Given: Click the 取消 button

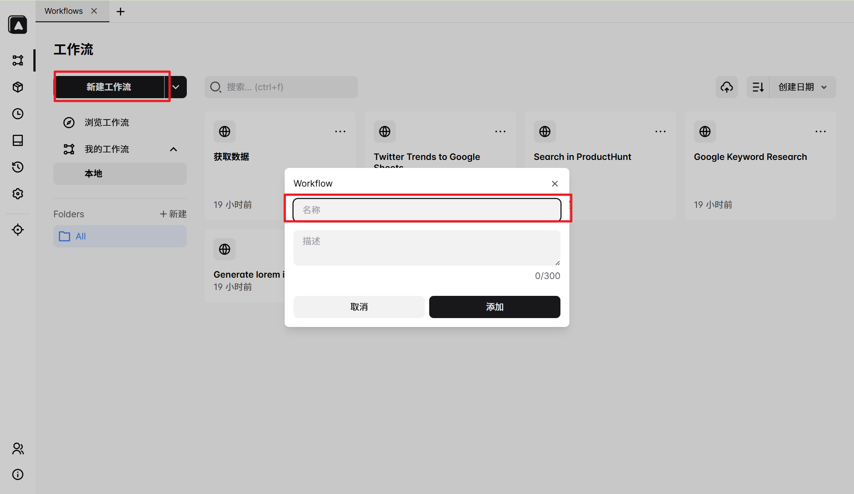Looking at the screenshot, I should (359, 307).
